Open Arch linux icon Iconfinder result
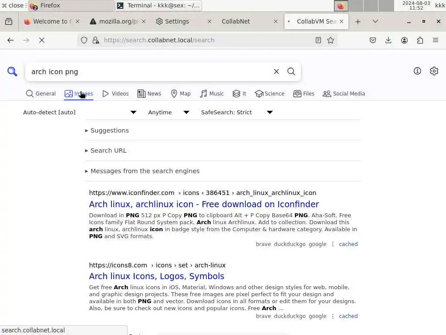This screenshot has width=446, height=335. 204,204
